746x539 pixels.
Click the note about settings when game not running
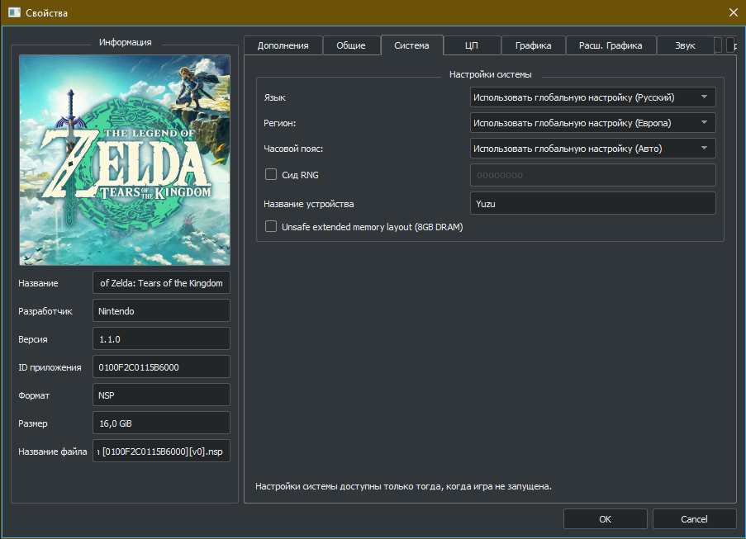(x=403, y=486)
